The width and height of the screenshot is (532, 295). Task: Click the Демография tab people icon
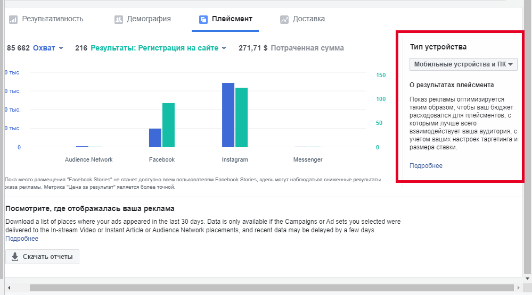pos(119,20)
